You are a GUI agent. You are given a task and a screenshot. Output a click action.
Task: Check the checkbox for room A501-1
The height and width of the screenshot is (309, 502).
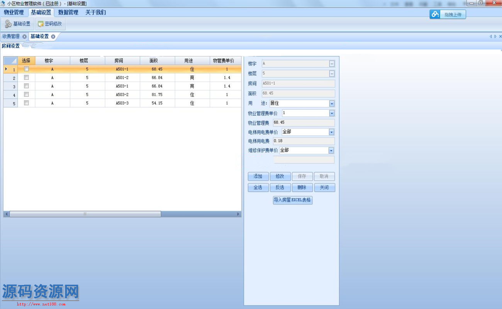(26, 69)
